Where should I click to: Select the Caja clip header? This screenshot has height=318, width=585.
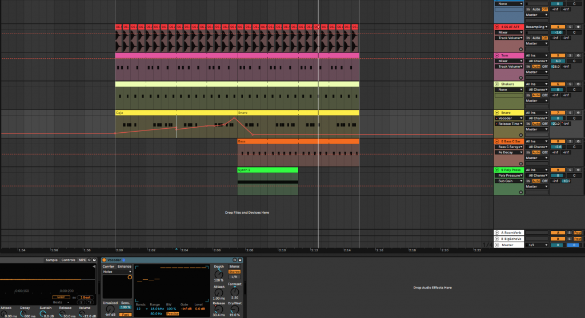click(x=176, y=112)
